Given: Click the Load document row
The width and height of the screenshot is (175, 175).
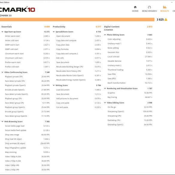Looking at the screenshot, I should point(79,90).
